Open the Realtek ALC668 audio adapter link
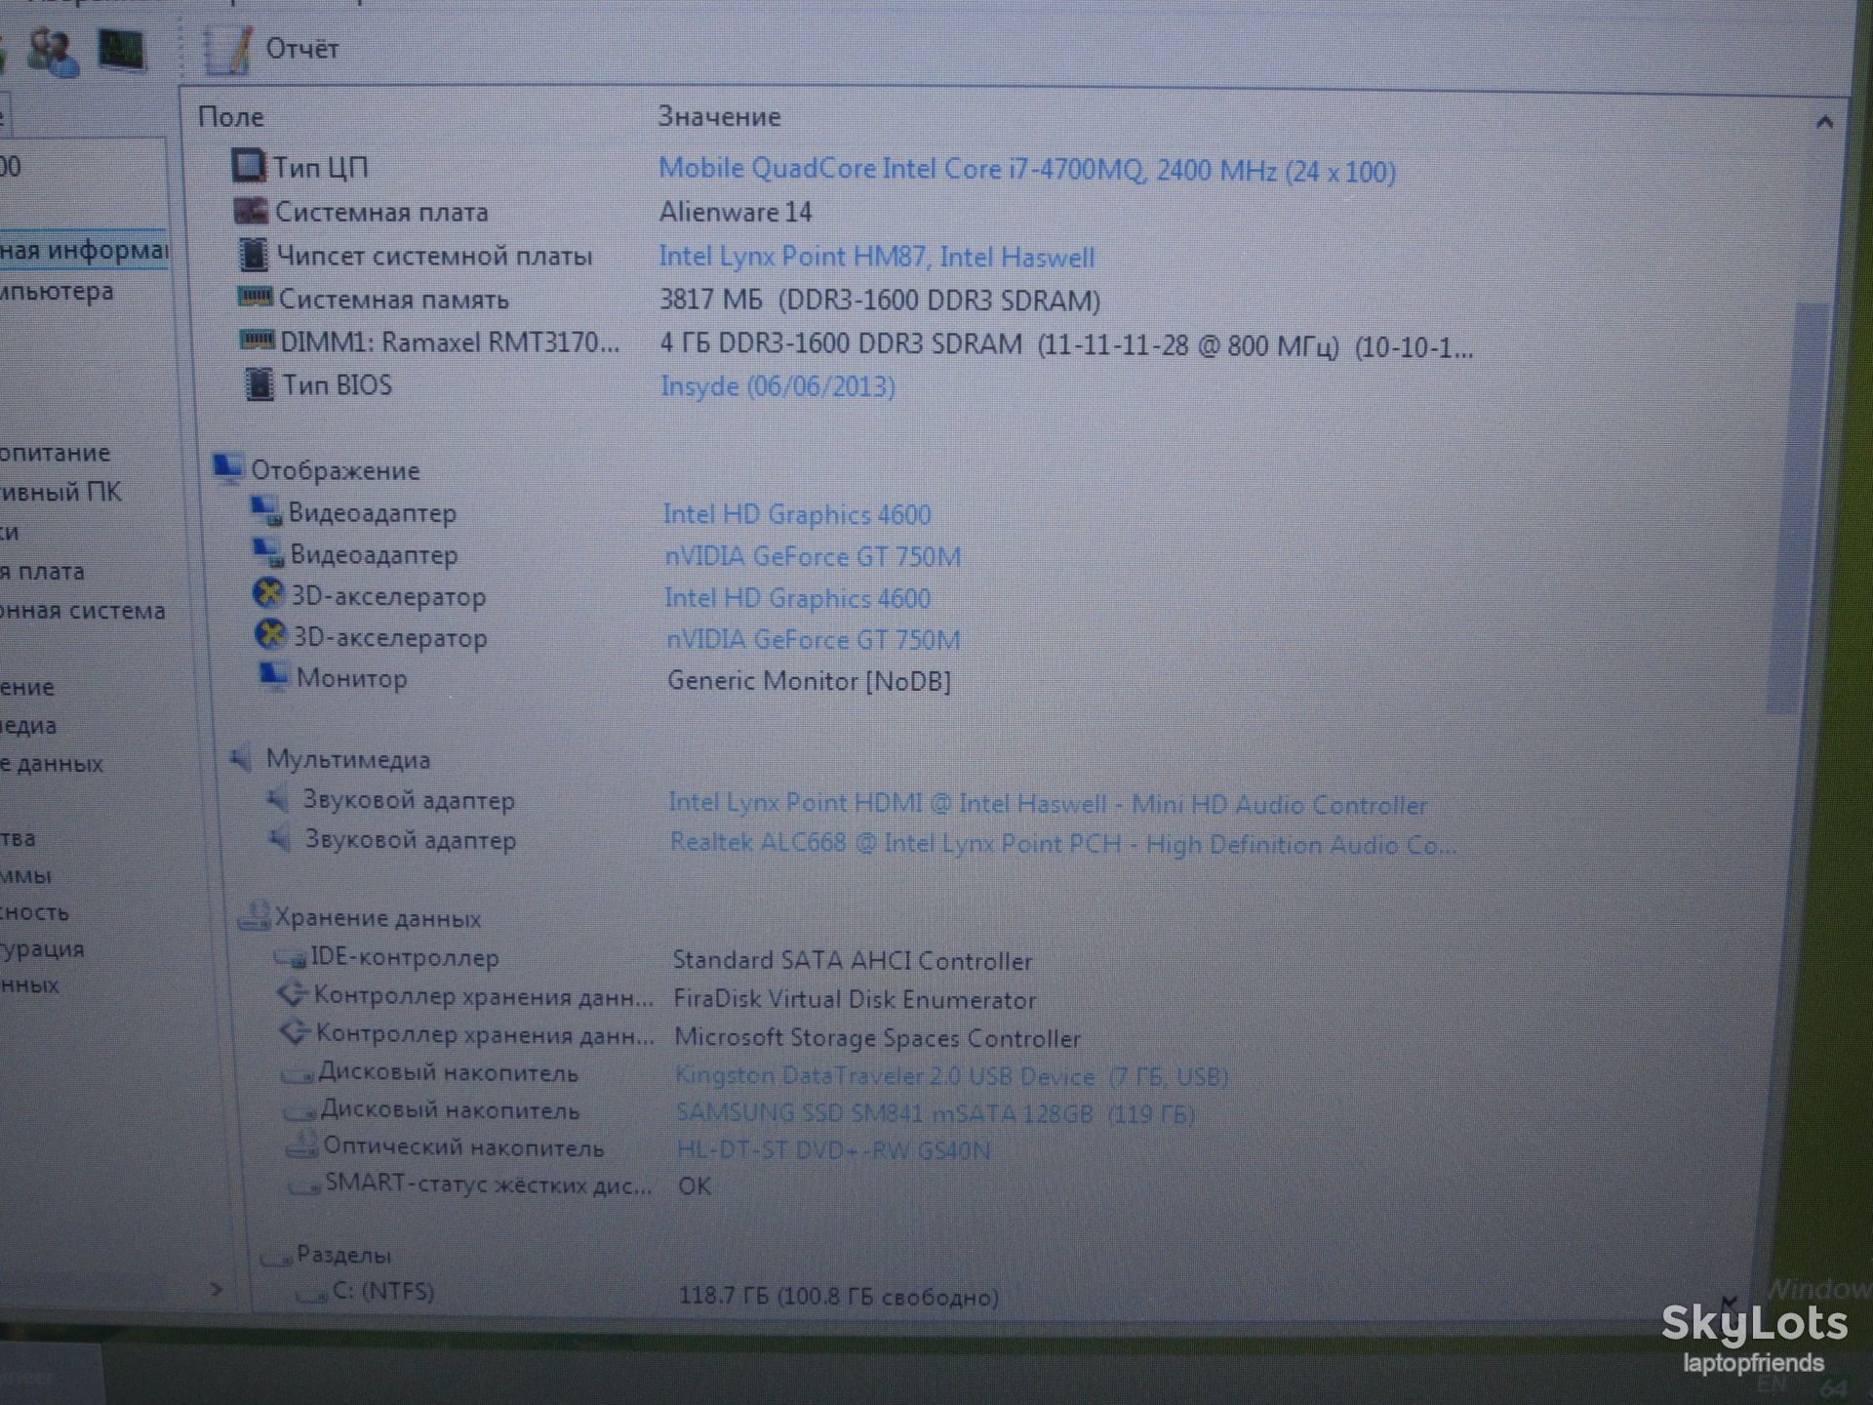1873x1405 pixels. [x=1063, y=844]
